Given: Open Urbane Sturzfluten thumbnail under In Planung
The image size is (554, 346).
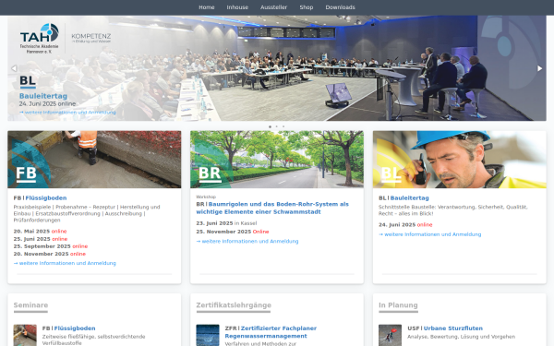Looking at the screenshot, I should pos(390,335).
